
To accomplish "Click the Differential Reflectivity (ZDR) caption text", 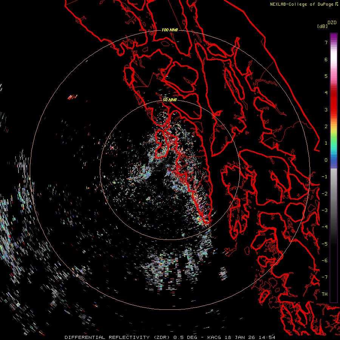I will pyautogui.click(x=118, y=337).
